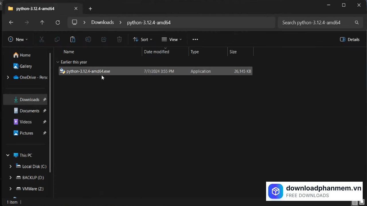
Task: Open the New dropdown menu
Action: click(x=18, y=39)
